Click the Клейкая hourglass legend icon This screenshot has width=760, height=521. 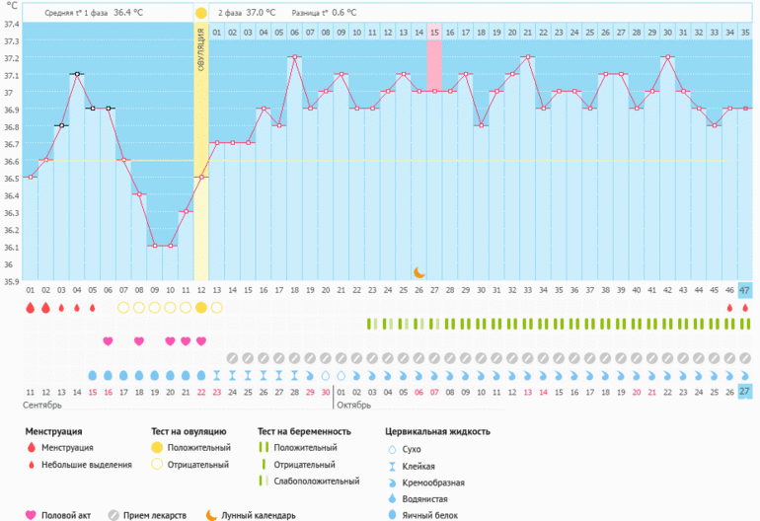tap(392, 466)
